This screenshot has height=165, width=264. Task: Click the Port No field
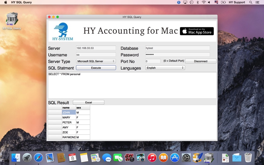pyautogui.click(x=153, y=61)
